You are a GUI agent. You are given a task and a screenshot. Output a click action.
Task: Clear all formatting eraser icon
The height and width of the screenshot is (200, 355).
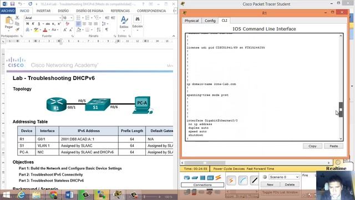pos(67,23)
